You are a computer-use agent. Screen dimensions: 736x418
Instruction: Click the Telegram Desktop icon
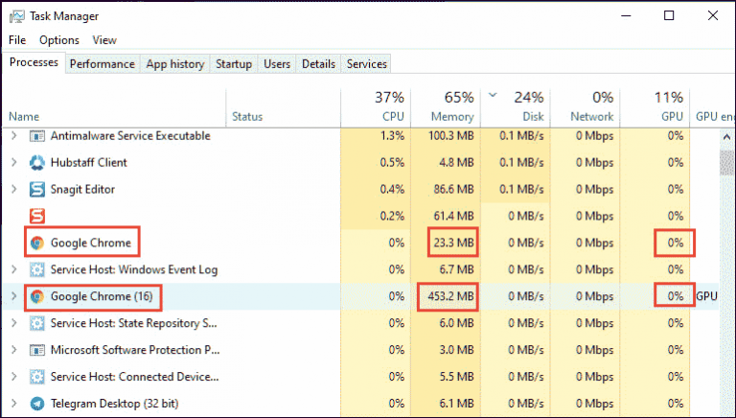click(37, 404)
